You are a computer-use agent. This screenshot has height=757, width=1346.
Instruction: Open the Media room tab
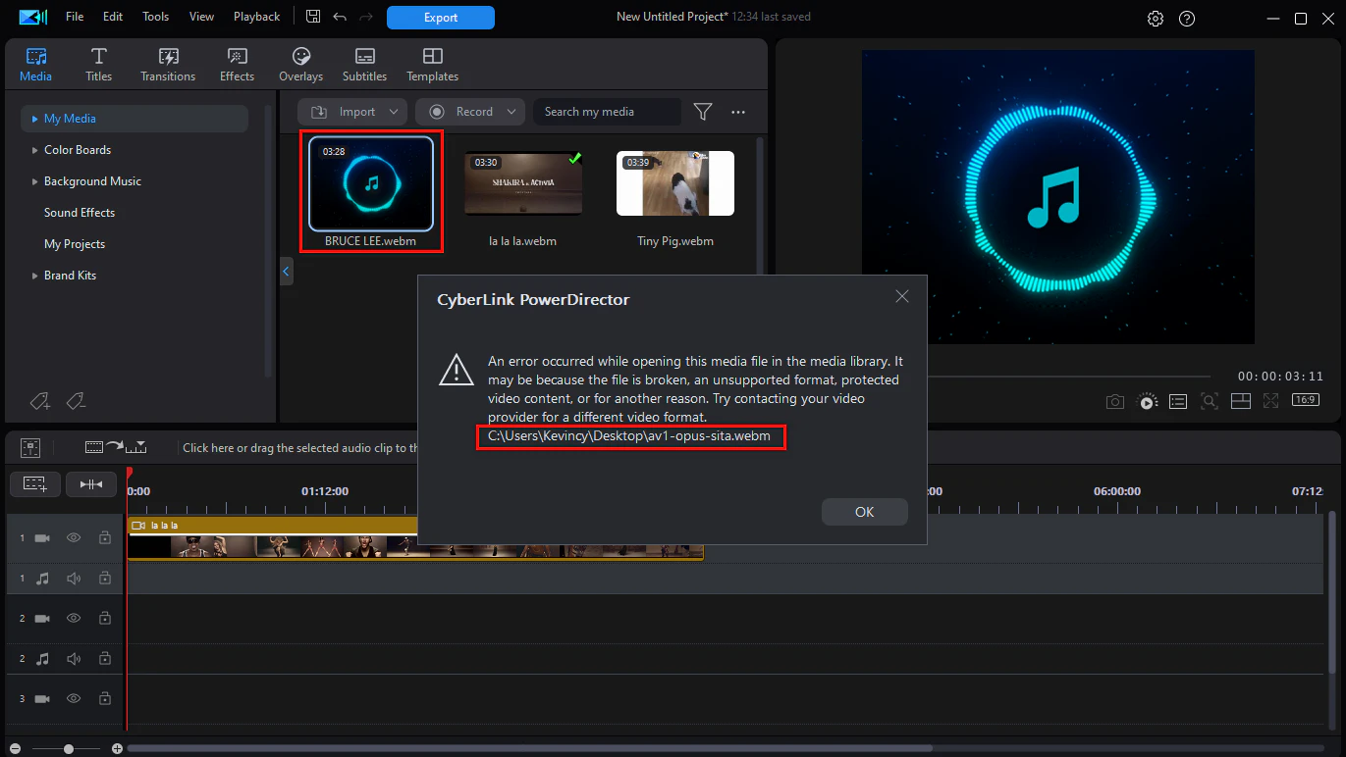point(36,65)
